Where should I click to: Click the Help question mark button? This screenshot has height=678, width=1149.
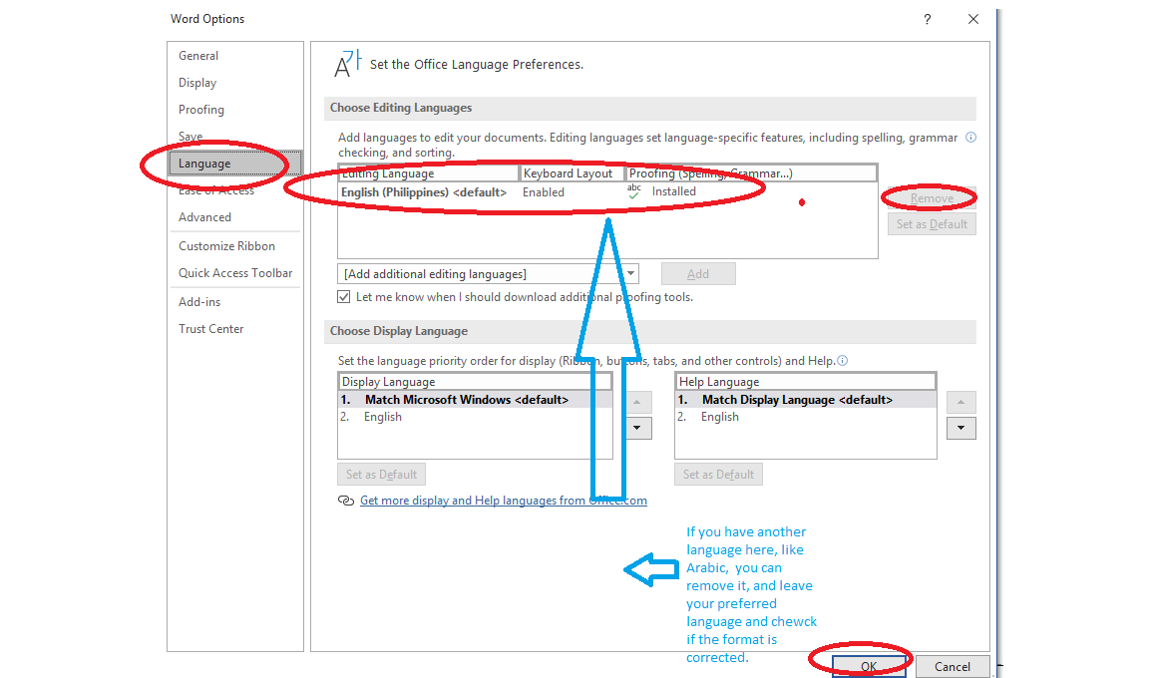(927, 19)
